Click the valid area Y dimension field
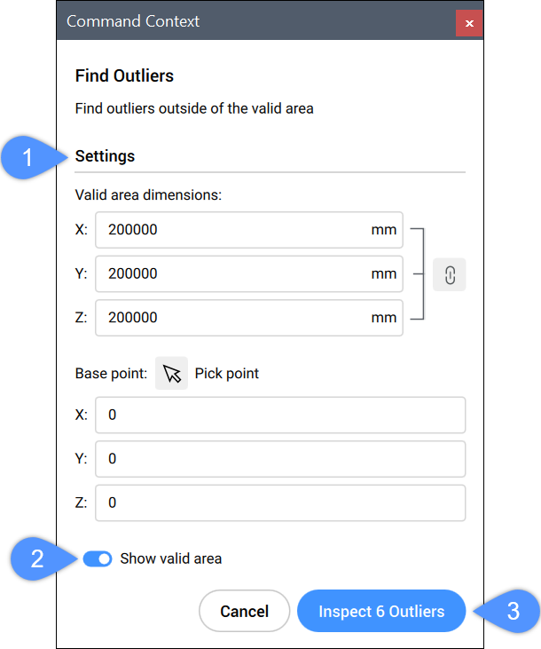 tap(249, 273)
